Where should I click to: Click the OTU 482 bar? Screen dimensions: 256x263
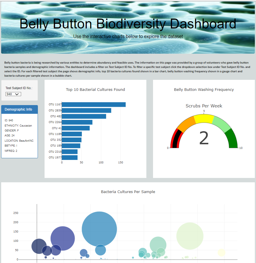(84, 116)
